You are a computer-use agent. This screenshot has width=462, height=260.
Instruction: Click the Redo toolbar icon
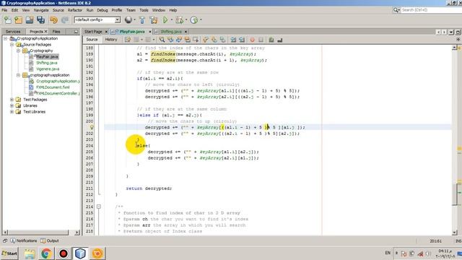pyautogui.click(x=65, y=20)
